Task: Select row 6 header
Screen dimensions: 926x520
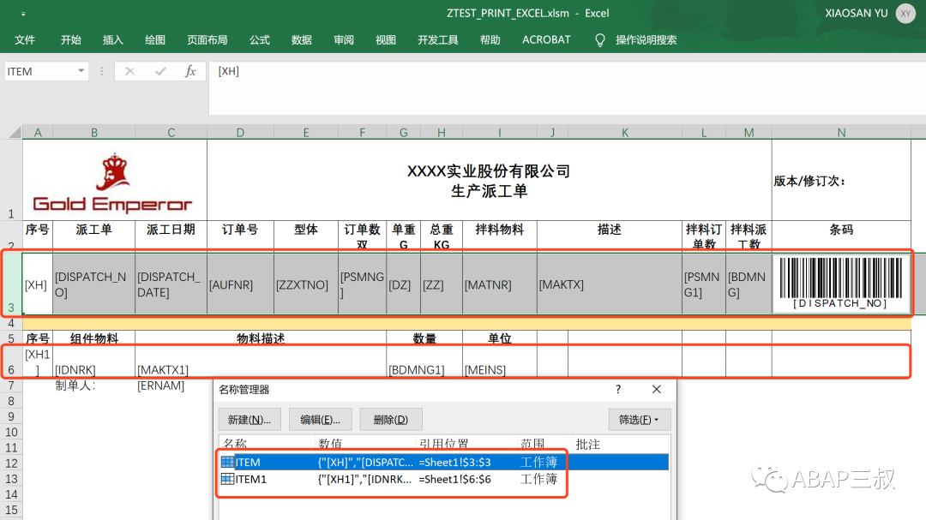Action: [11, 362]
